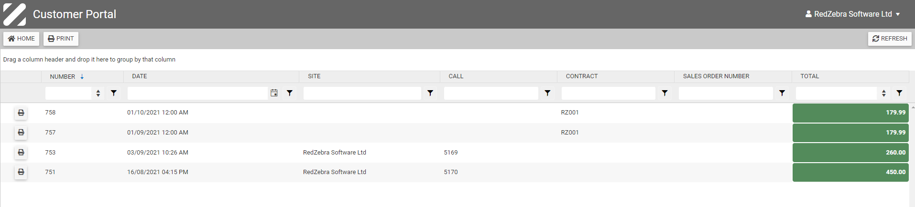Screen dimensions: 915x207
Task: Go to Home page
Action: point(22,39)
